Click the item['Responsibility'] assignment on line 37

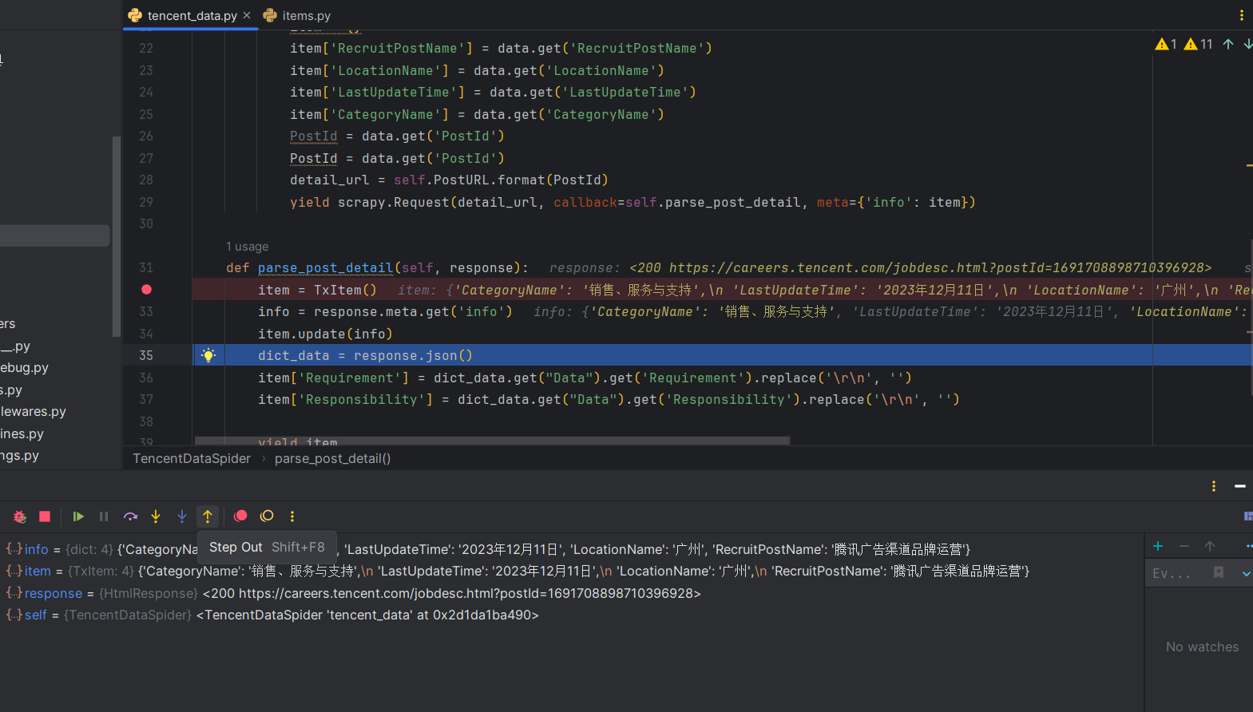[x=609, y=399]
